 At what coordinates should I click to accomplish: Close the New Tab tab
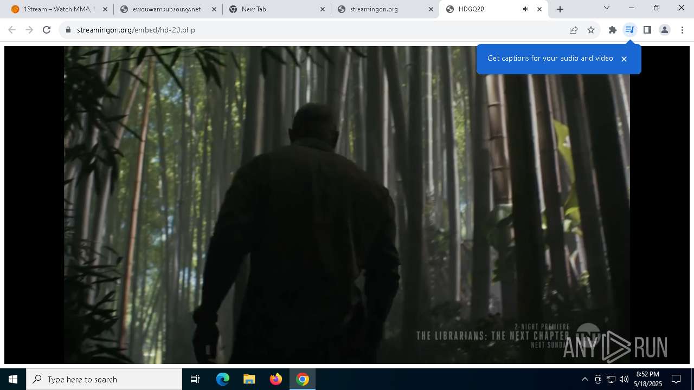point(323,9)
